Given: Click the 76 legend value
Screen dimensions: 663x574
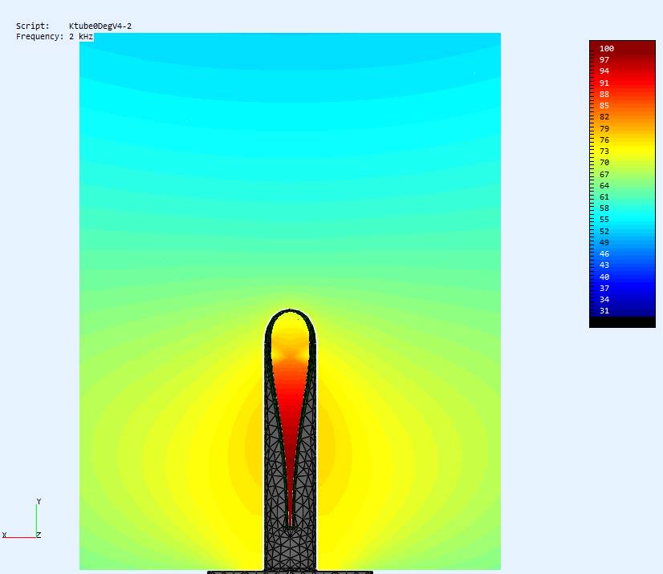Looking at the screenshot, I should (x=604, y=140).
